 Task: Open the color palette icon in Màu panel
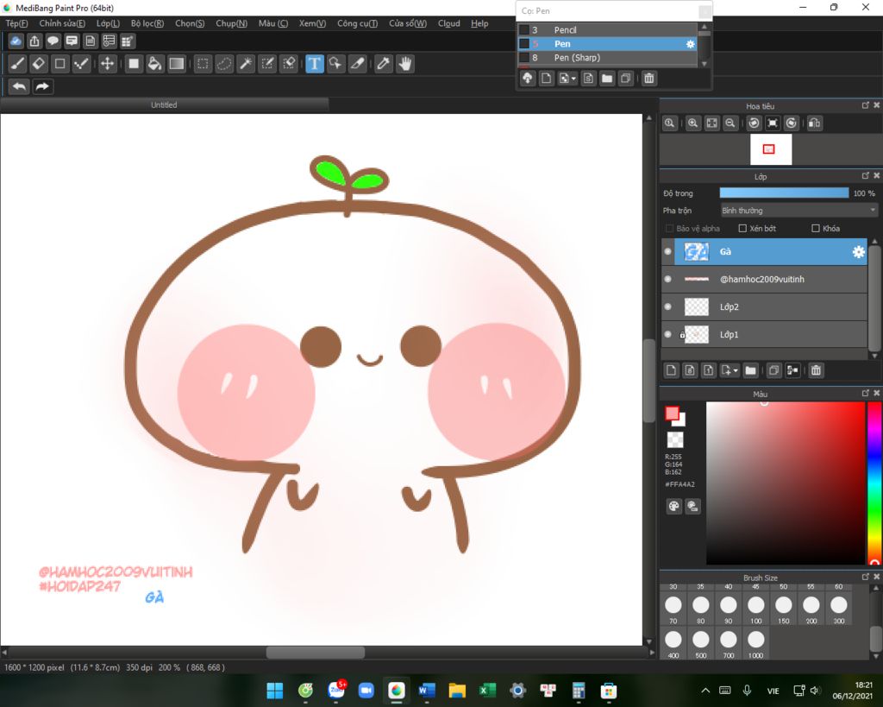673,506
